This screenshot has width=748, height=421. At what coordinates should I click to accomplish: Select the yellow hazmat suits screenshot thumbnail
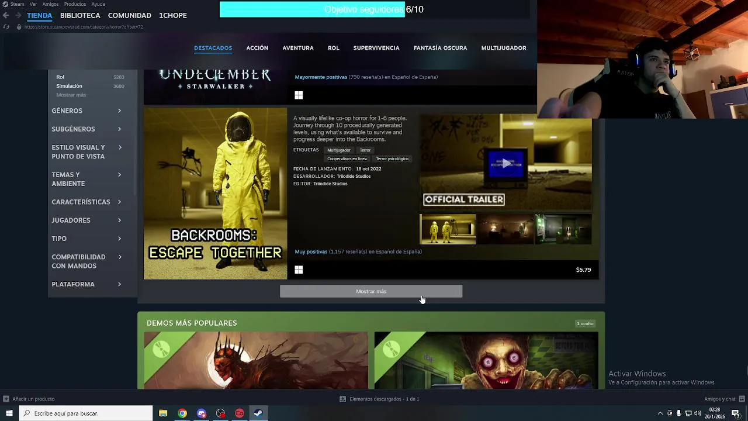448,229
